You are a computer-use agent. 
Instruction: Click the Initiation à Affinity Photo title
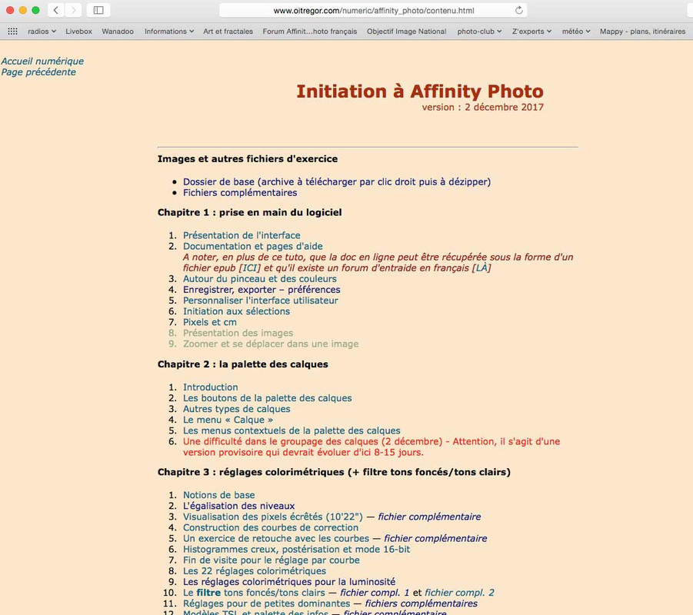click(420, 91)
